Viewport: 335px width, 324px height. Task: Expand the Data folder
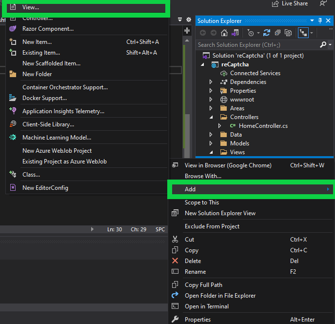pyautogui.click(x=211, y=134)
